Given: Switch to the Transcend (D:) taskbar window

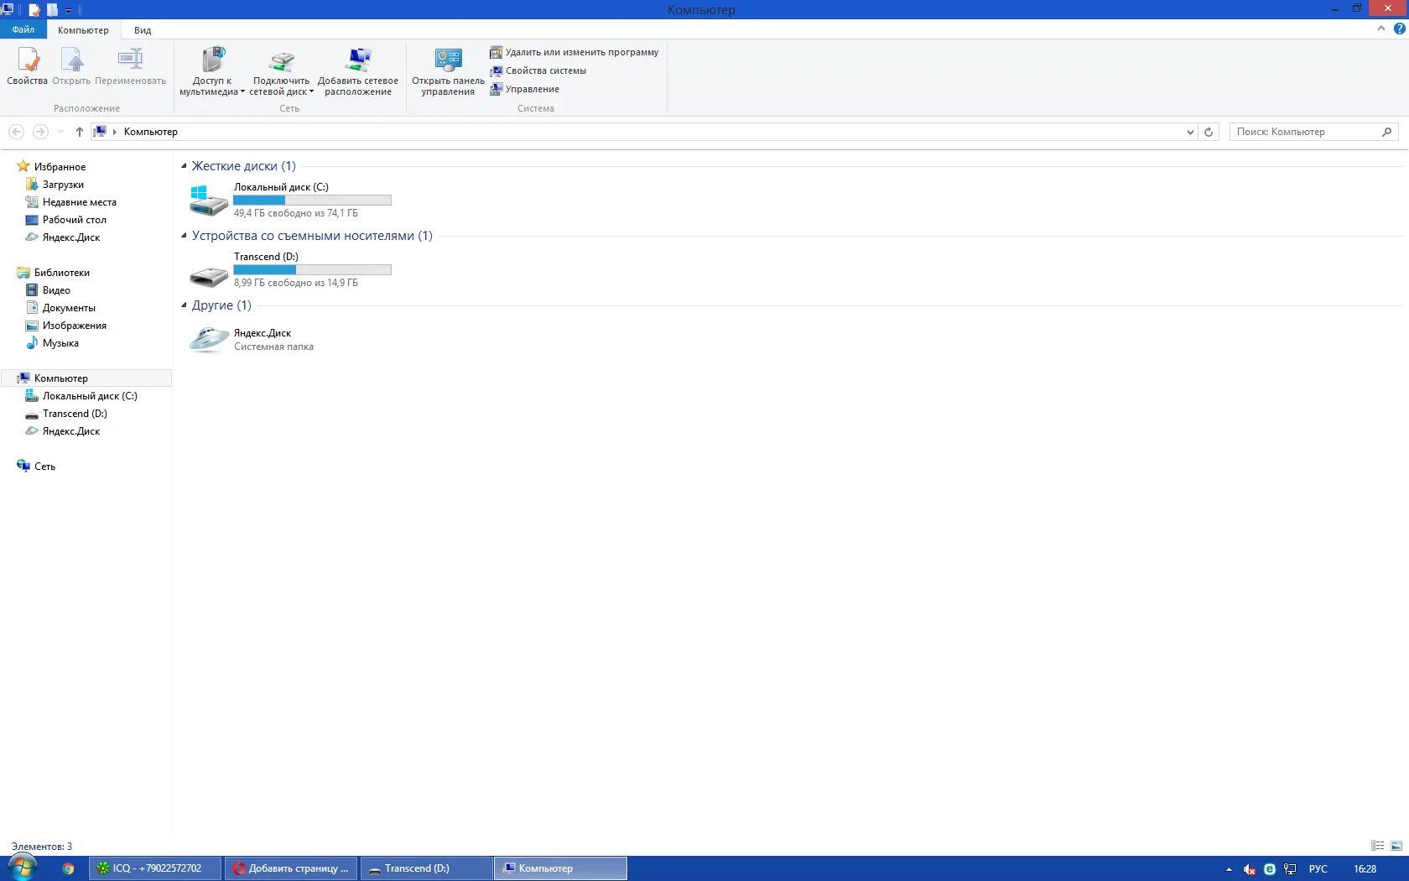Looking at the screenshot, I should tap(427, 868).
